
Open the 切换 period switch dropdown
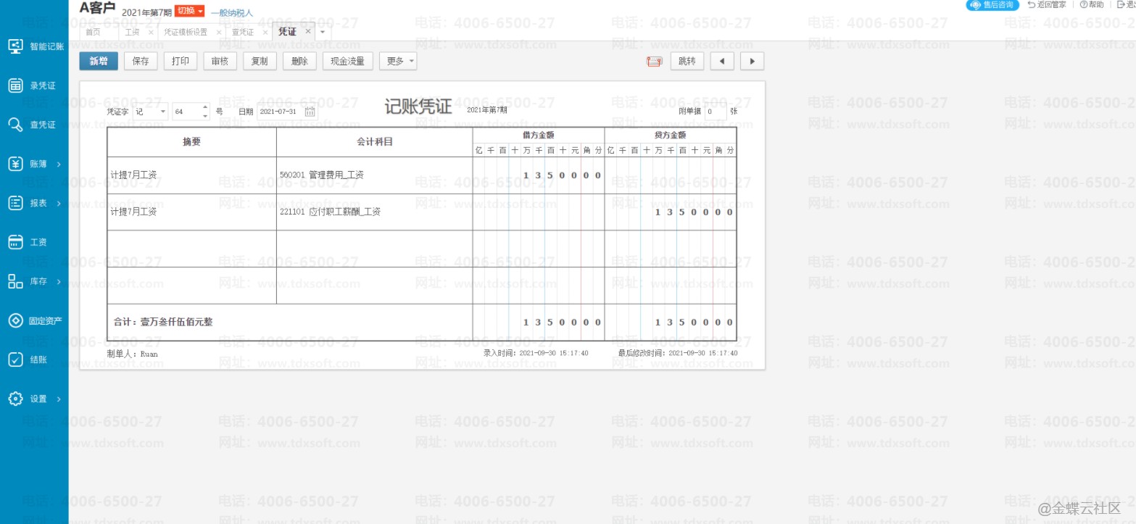tap(190, 11)
